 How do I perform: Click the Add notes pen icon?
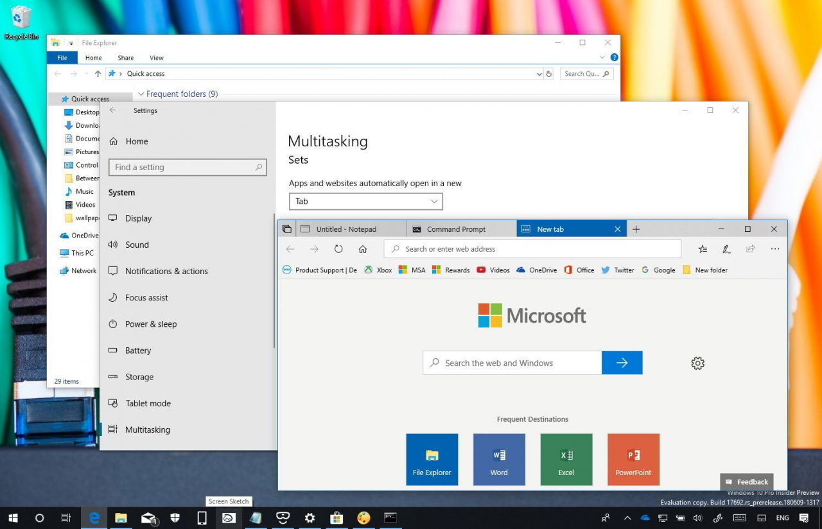coord(726,249)
